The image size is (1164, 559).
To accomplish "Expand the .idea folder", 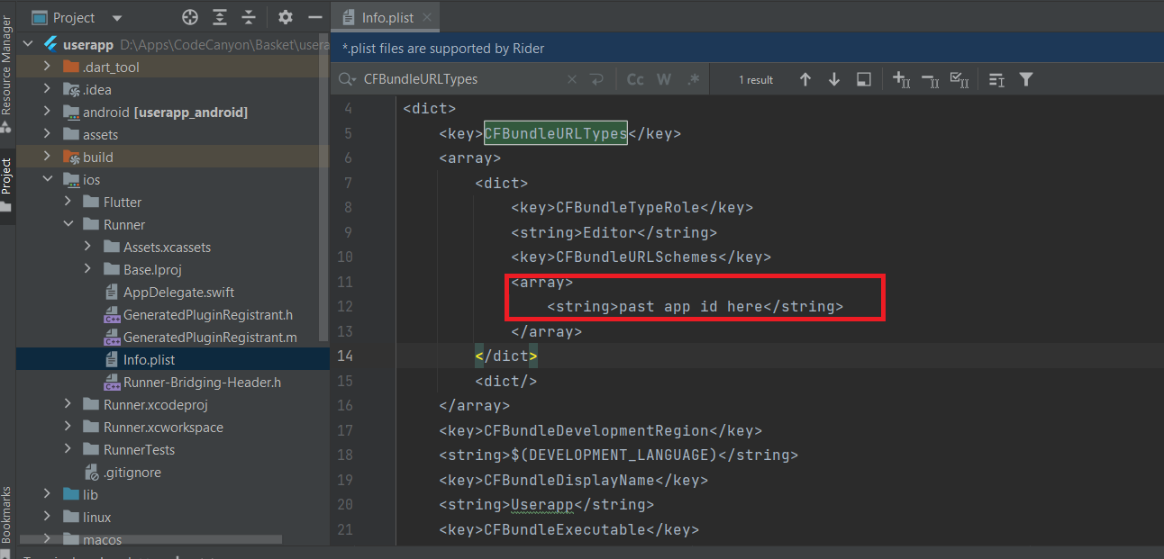I will (x=47, y=90).
